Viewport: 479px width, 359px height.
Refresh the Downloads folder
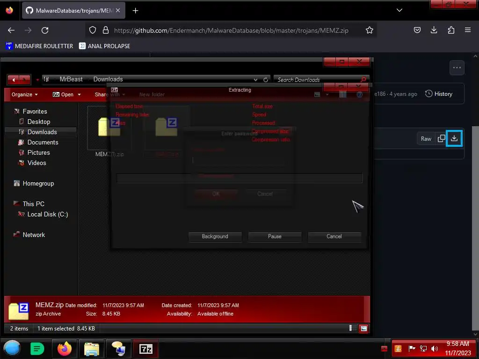tap(266, 79)
